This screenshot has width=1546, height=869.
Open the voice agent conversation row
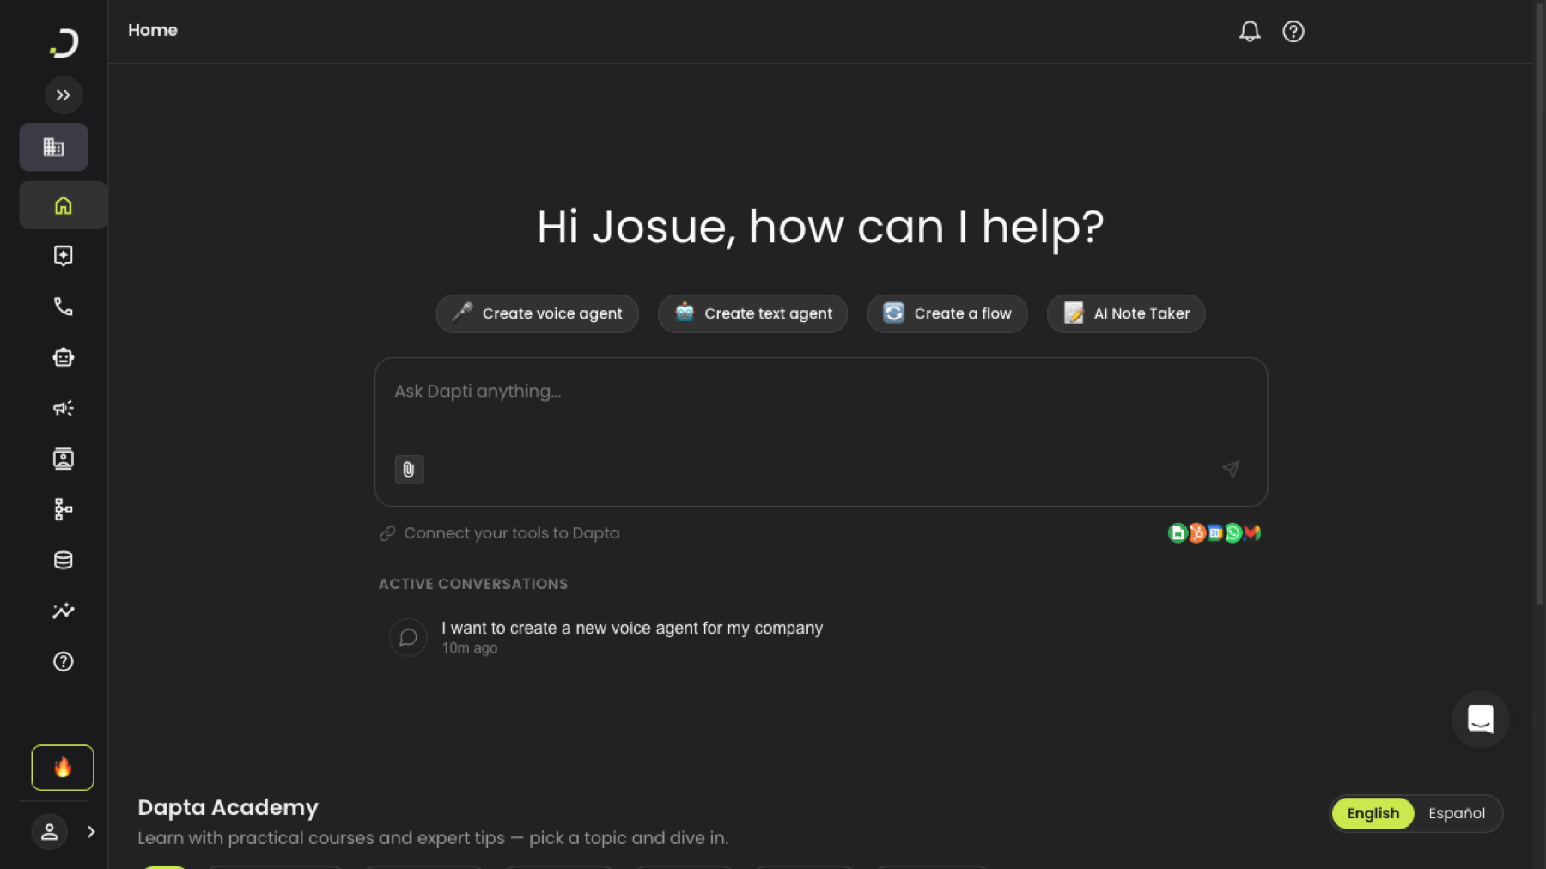(821, 637)
